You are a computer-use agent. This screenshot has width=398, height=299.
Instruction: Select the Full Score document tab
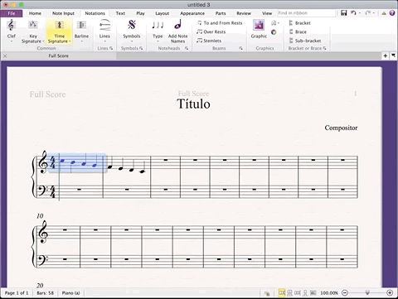coord(58,55)
